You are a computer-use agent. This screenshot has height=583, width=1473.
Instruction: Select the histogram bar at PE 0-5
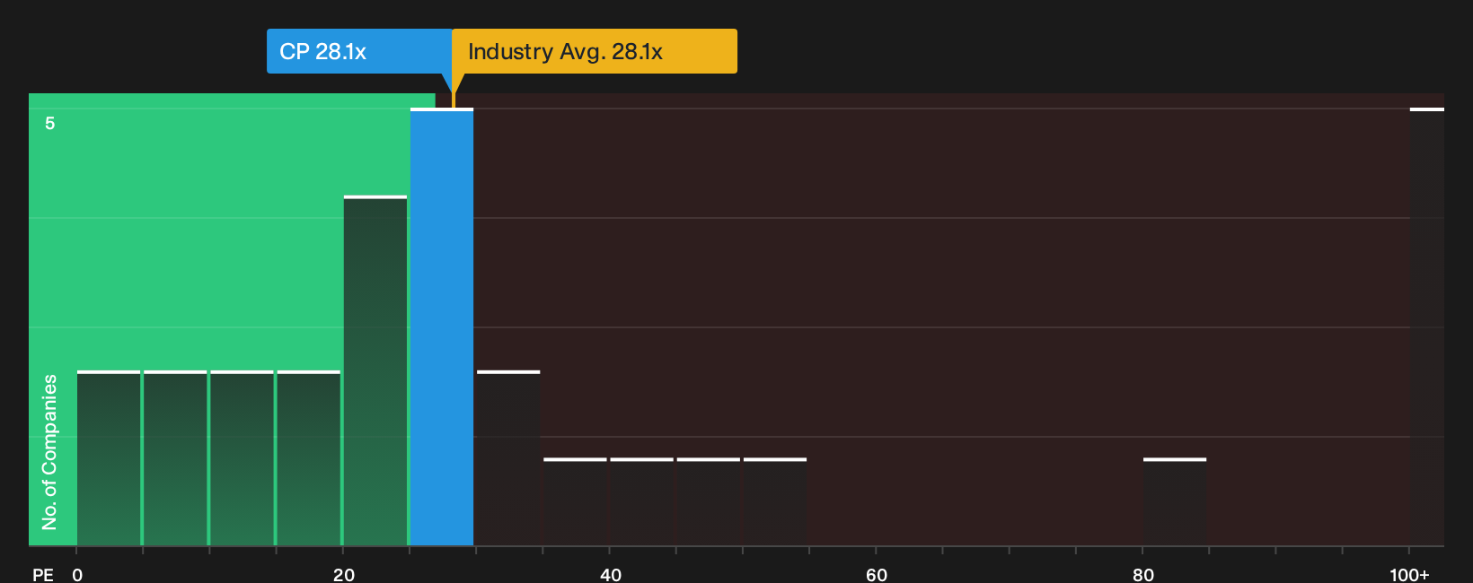pyautogui.click(x=109, y=457)
